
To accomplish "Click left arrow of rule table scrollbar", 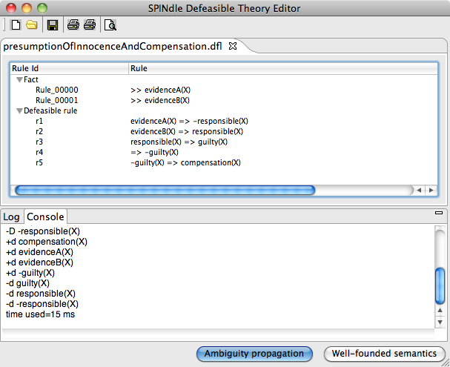I will coord(419,190).
